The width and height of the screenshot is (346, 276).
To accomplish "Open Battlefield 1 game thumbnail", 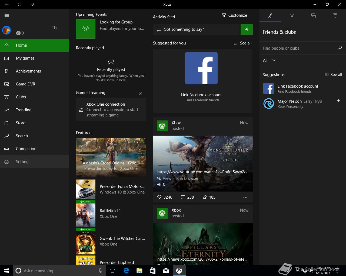I will pyautogui.click(x=86, y=213).
